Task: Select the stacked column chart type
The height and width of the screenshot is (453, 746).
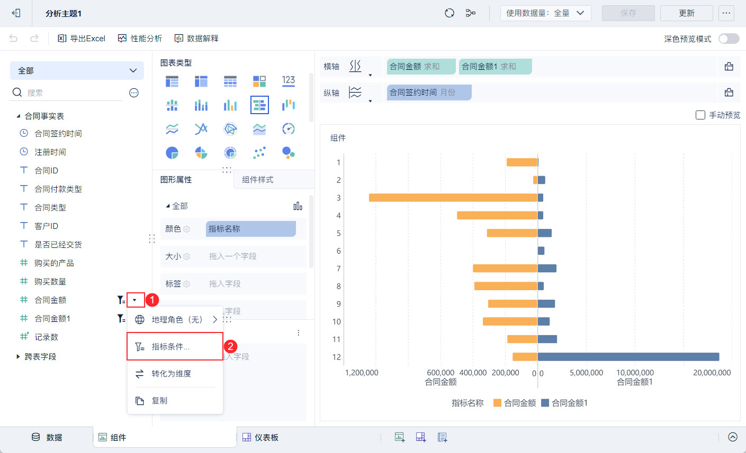Action: (201, 105)
